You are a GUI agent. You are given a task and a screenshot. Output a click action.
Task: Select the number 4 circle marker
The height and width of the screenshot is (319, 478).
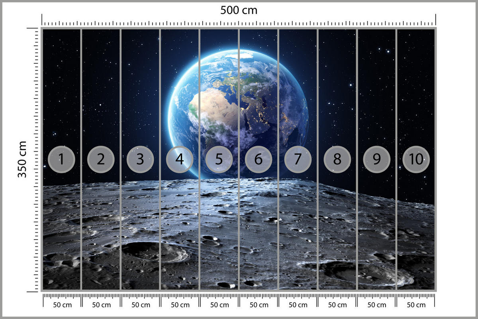pyautogui.click(x=180, y=159)
